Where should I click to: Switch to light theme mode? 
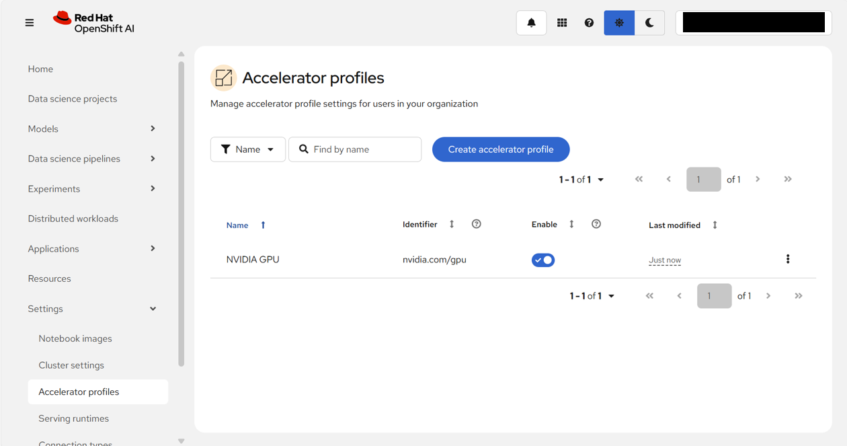pos(619,23)
